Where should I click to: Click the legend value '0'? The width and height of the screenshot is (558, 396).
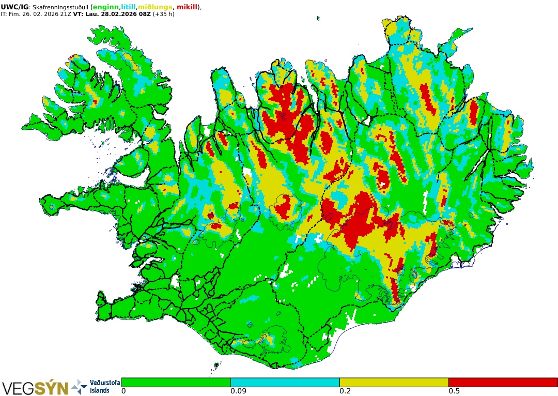pyautogui.click(x=123, y=391)
